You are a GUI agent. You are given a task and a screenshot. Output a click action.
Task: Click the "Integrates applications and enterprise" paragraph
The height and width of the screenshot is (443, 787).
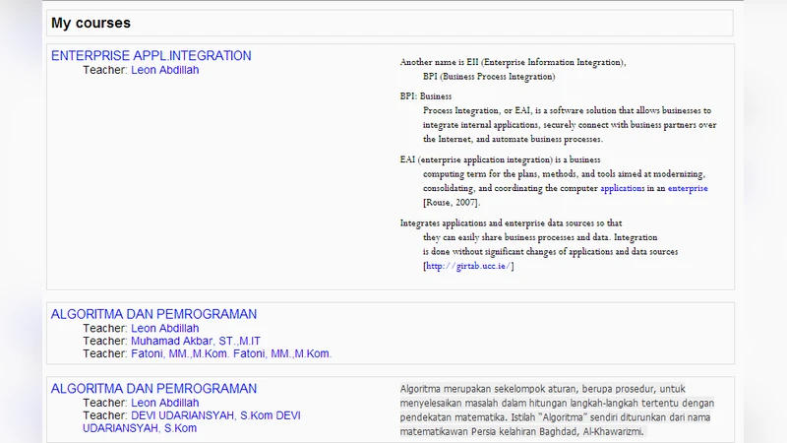click(x=511, y=223)
